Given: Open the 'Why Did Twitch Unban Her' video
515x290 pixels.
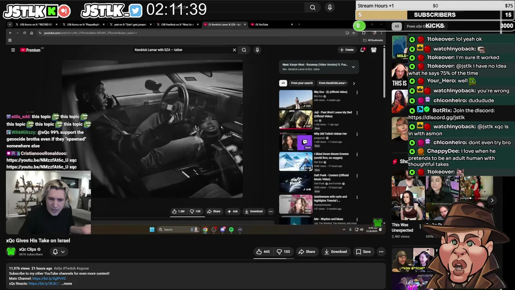Looking at the screenshot, I should (296, 141).
